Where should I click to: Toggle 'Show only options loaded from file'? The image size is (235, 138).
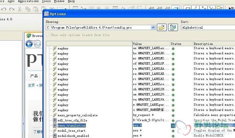pyautogui.click(x=48, y=35)
